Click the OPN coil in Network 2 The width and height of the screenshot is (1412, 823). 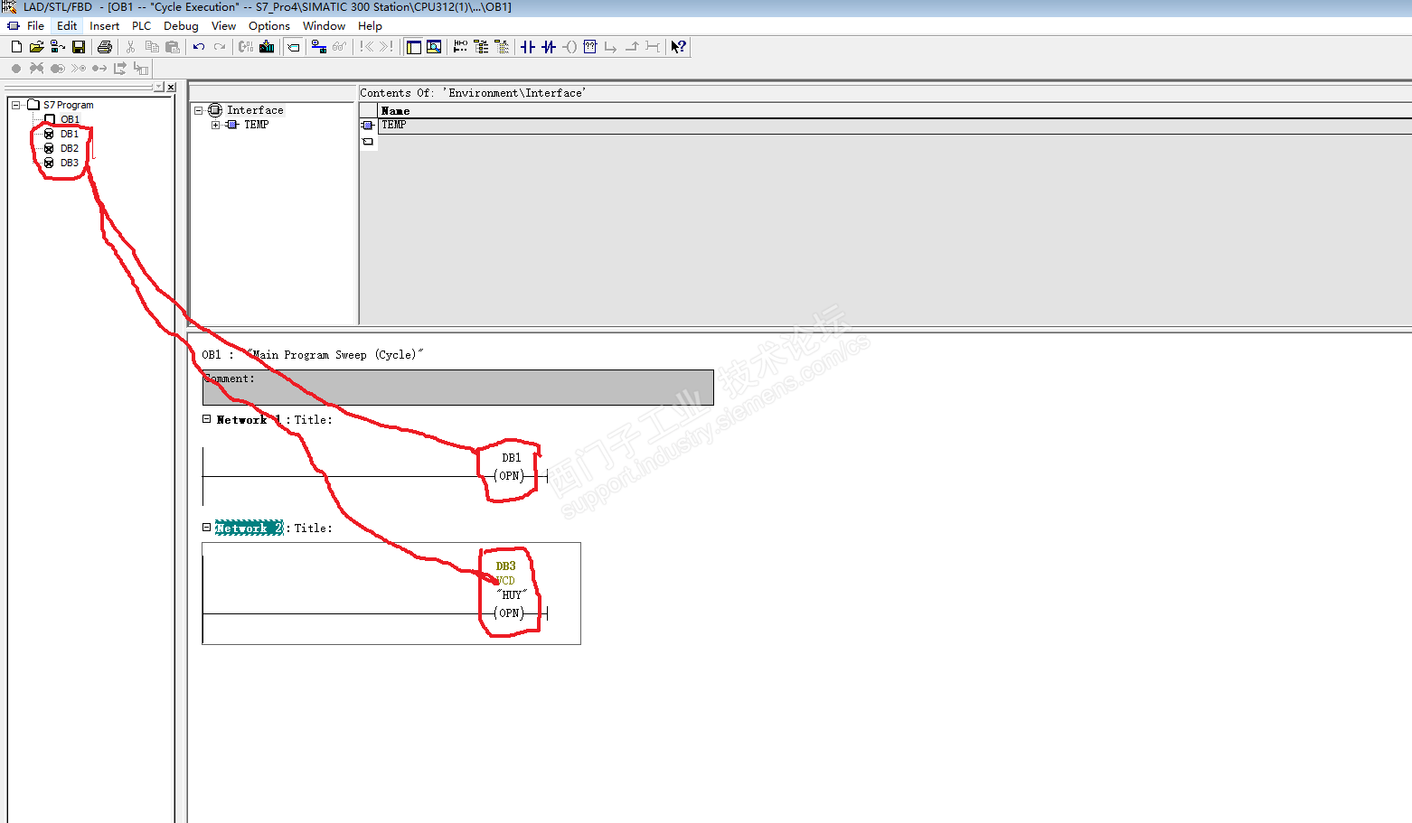coord(510,613)
